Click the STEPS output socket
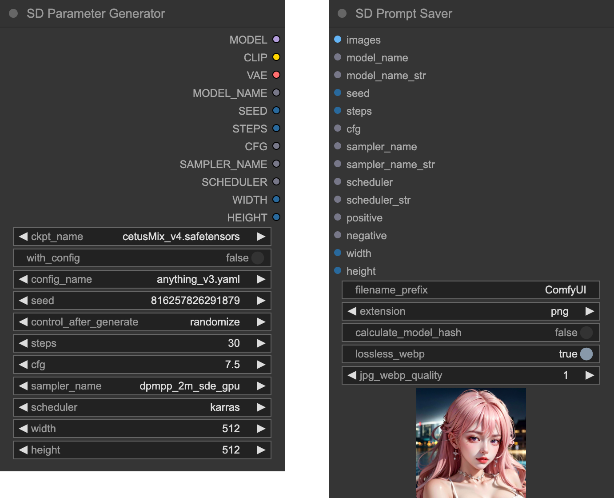The height and width of the screenshot is (498, 614). coord(276,128)
